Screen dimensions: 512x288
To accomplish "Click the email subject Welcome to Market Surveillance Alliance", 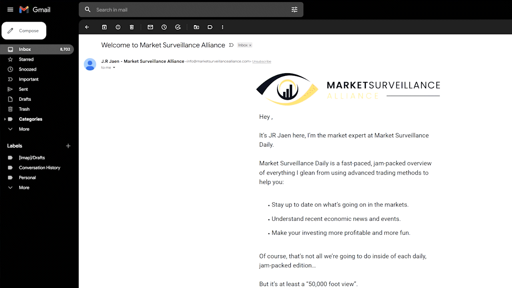I will (x=163, y=45).
